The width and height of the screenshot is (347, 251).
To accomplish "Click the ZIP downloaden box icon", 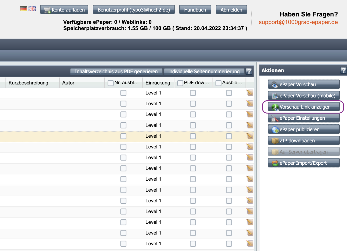I will [275, 141].
